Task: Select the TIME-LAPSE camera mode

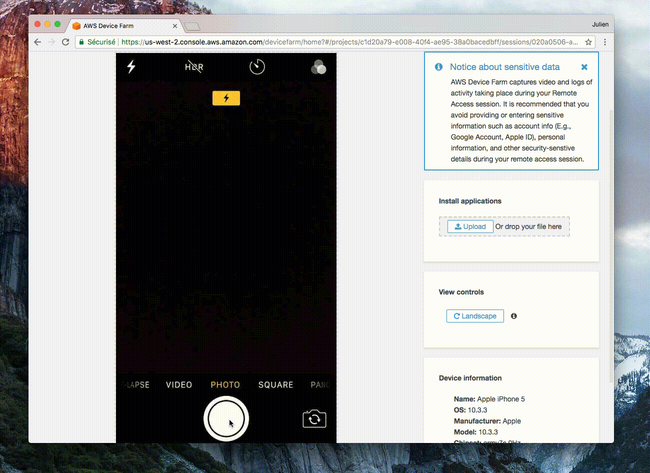Action: tap(135, 384)
